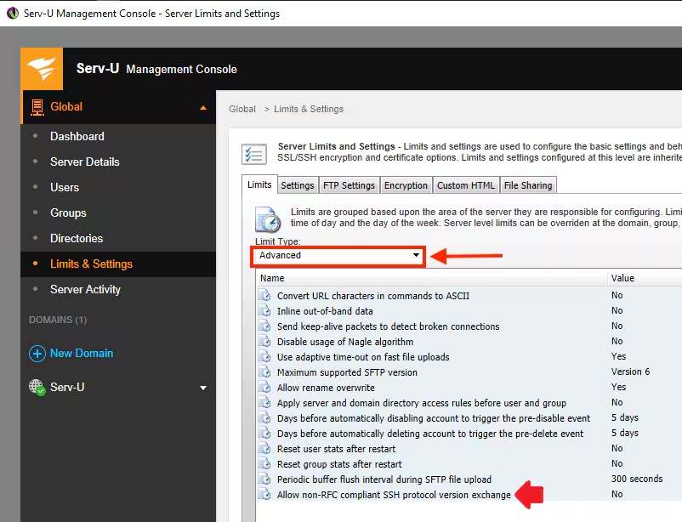Image resolution: width=682 pixels, height=522 pixels.
Task: Expand the Serv-U domain dropdown arrow
Action: click(203, 388)
